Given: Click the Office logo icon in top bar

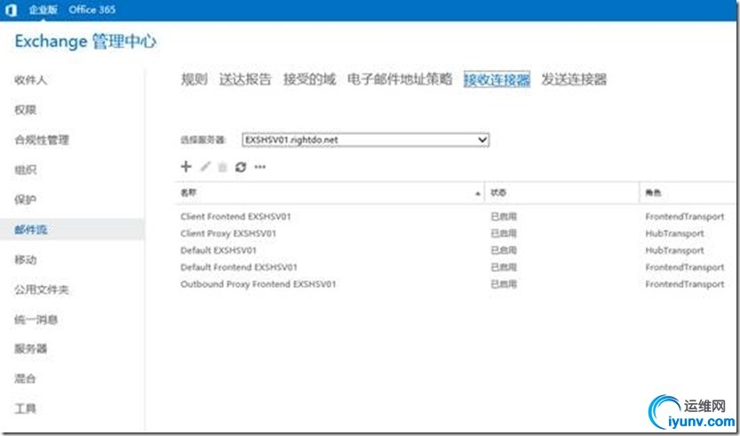Looking at the screenshot, I should tap(11, 10).
